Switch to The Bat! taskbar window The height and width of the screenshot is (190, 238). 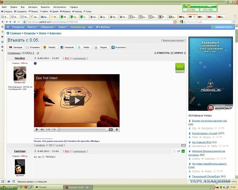48,187
